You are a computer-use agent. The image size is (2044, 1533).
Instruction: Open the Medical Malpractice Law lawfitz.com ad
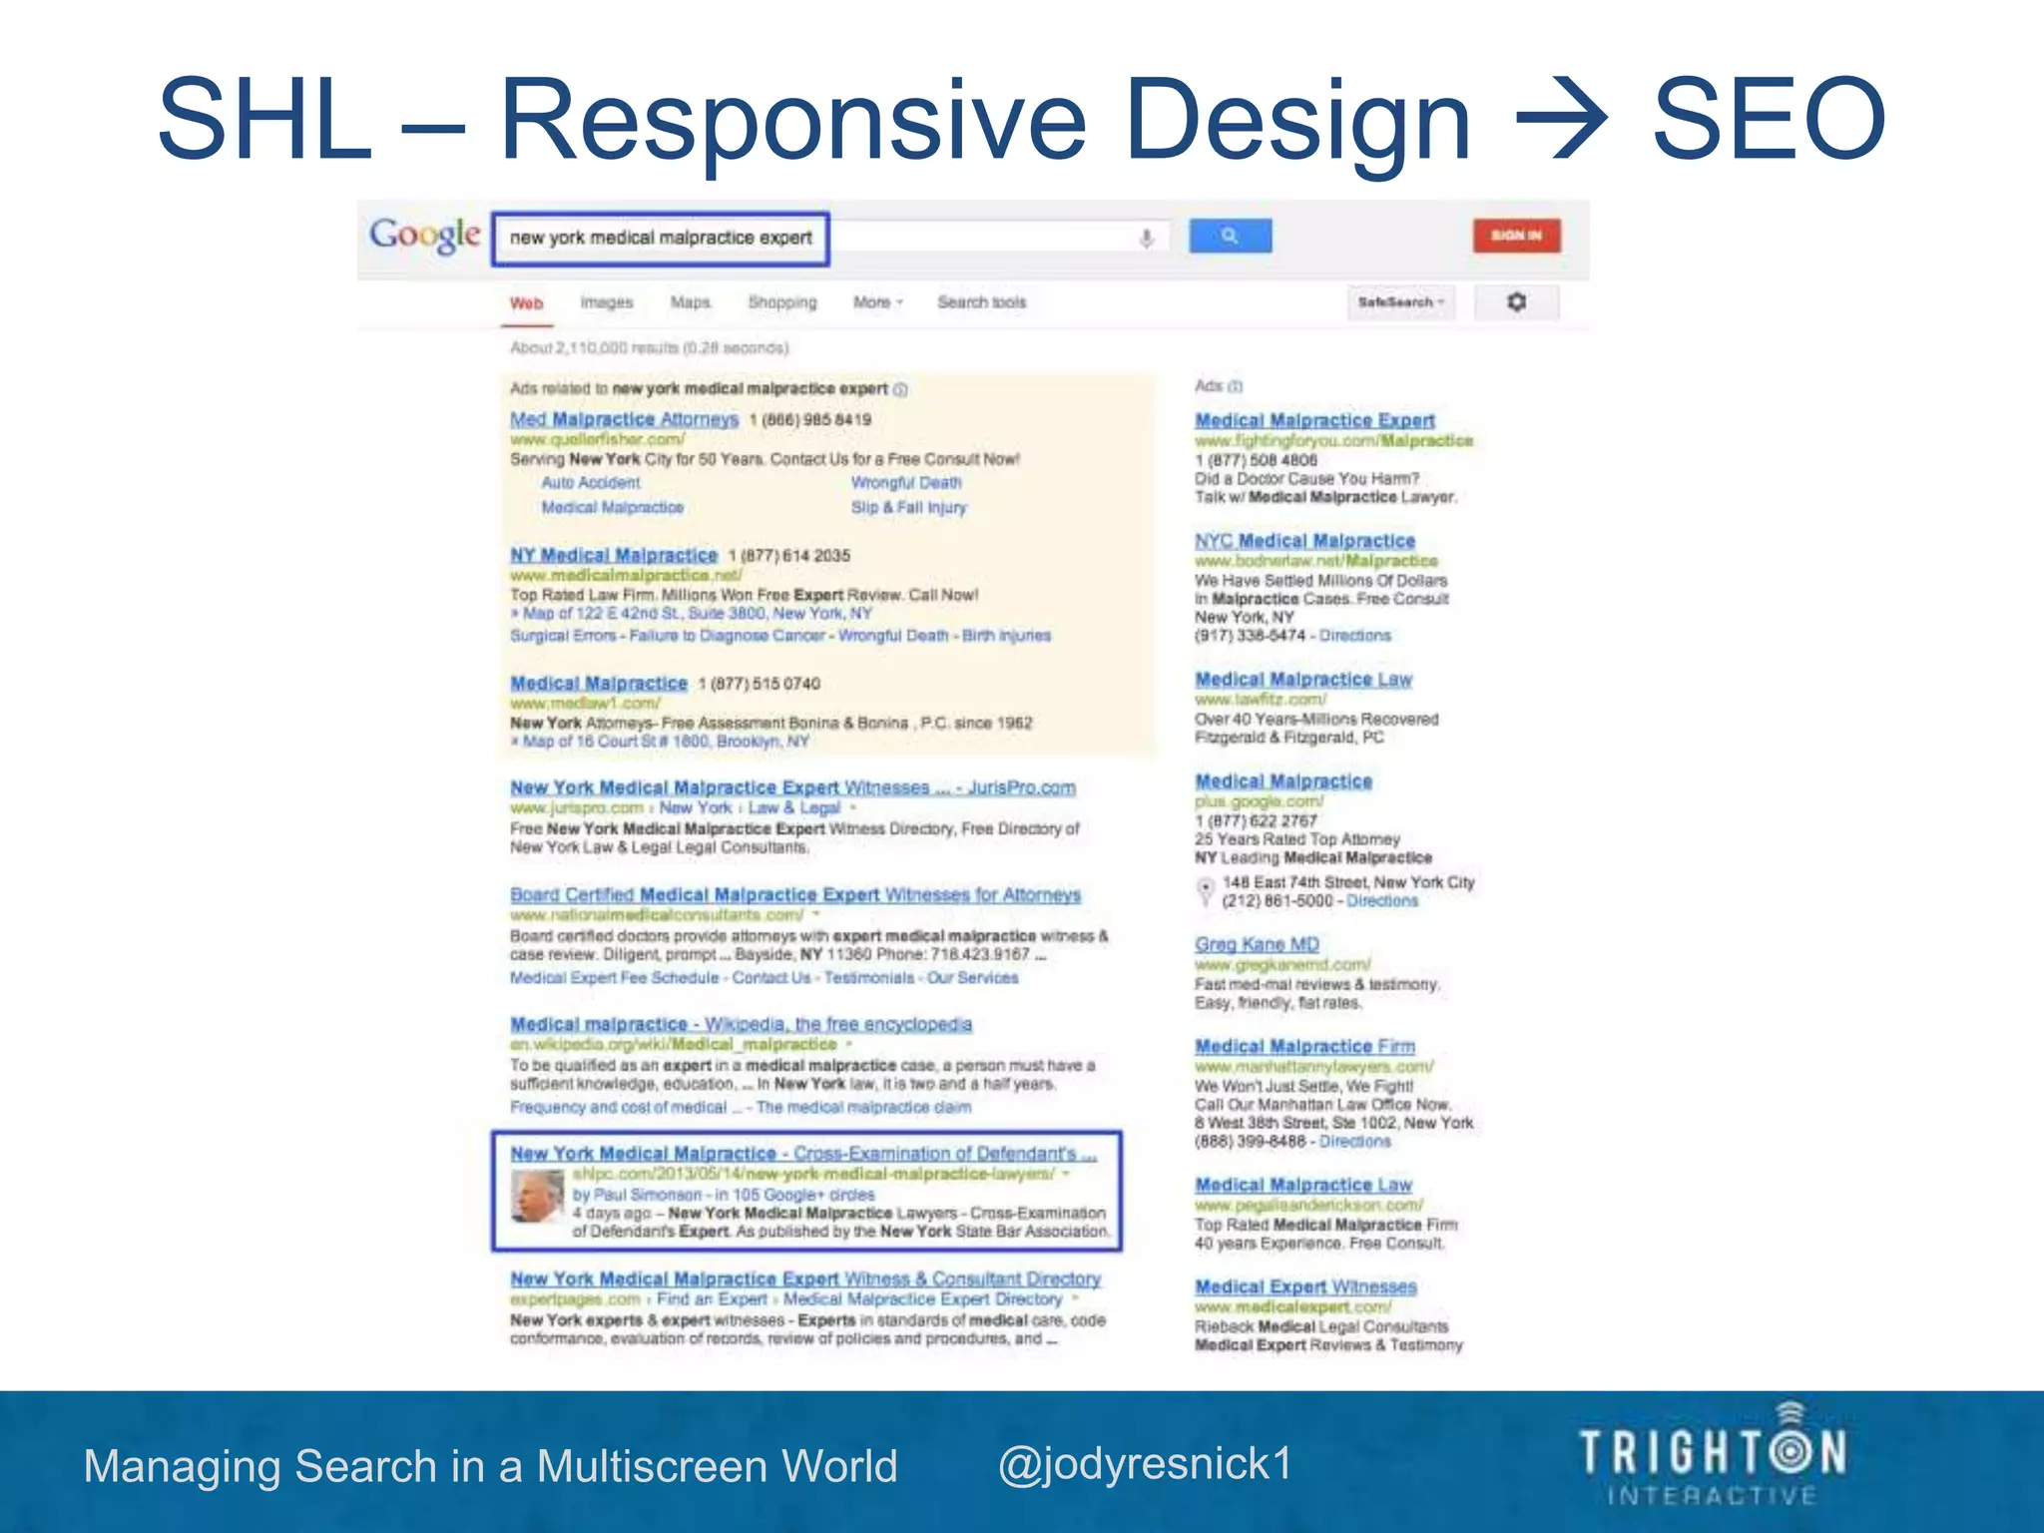click(x=1303, y=680)
